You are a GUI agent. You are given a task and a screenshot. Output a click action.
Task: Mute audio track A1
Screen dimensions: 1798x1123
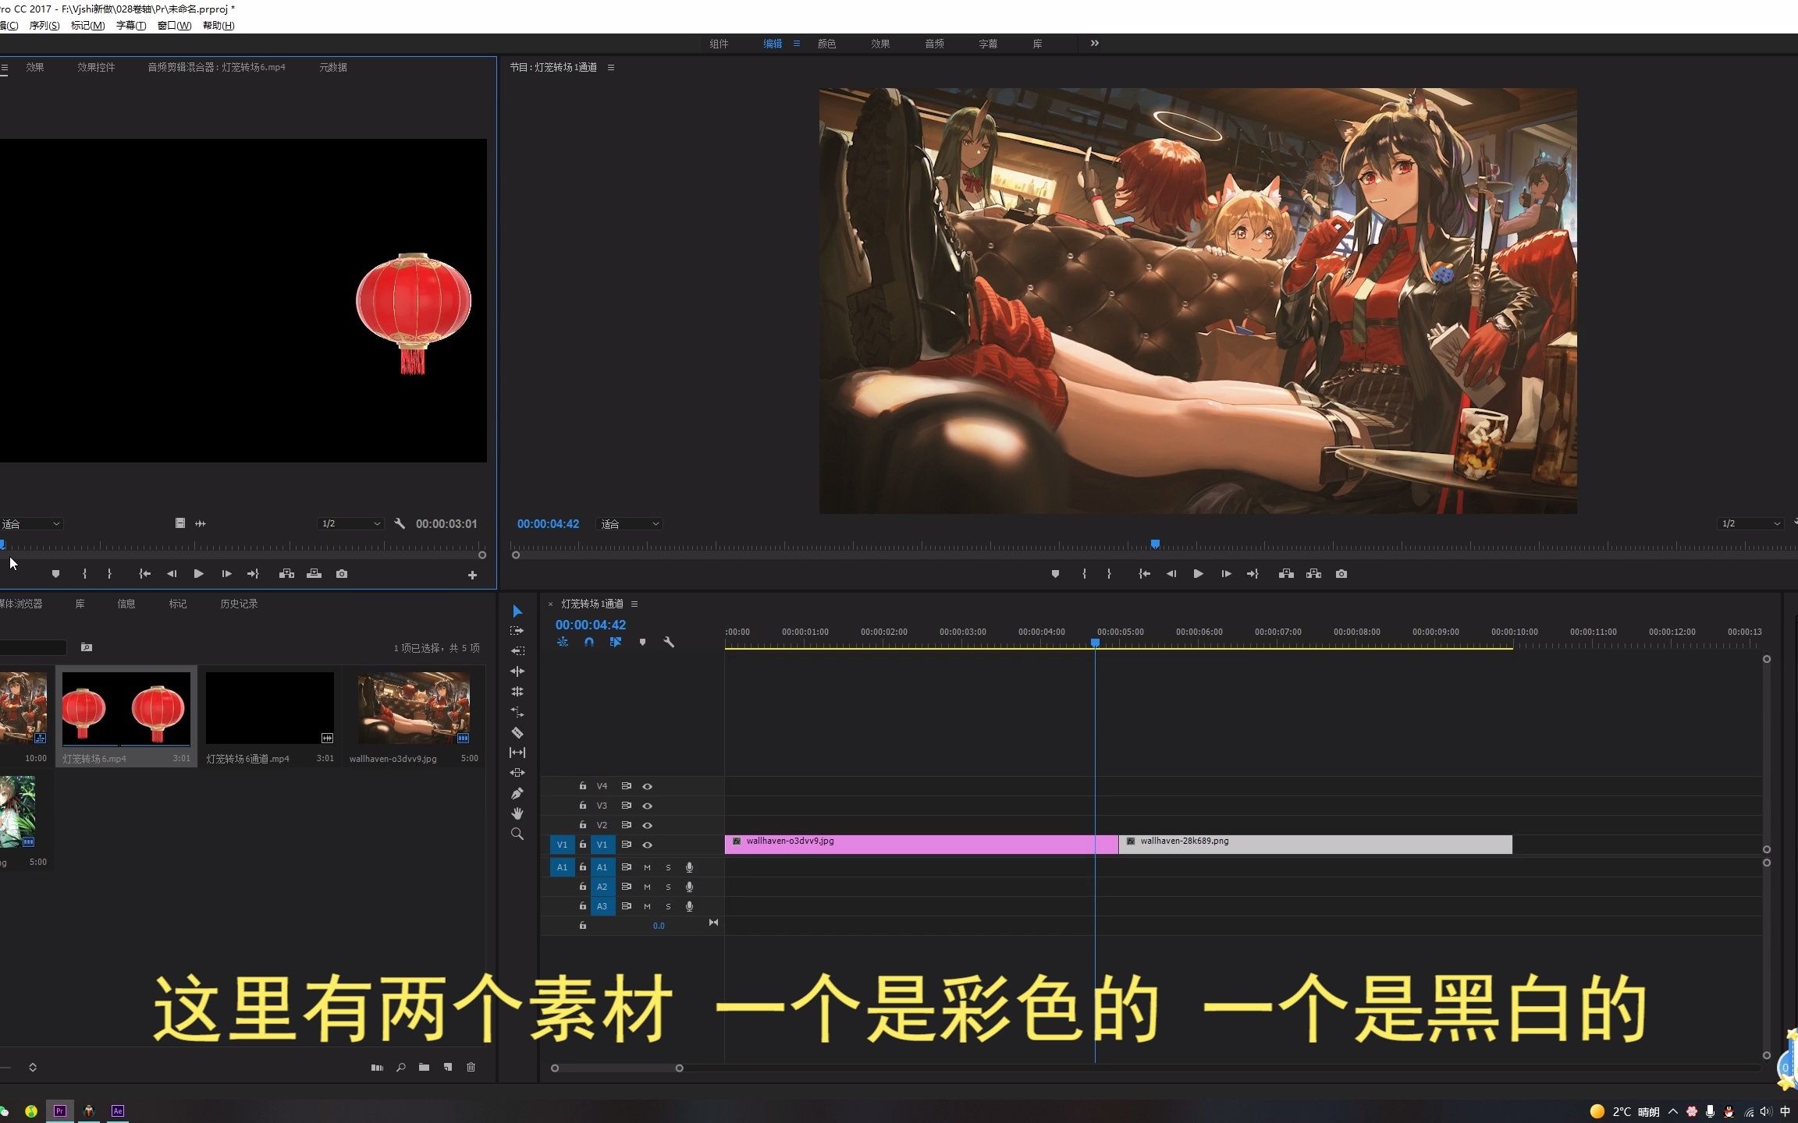tap(647, 867)
